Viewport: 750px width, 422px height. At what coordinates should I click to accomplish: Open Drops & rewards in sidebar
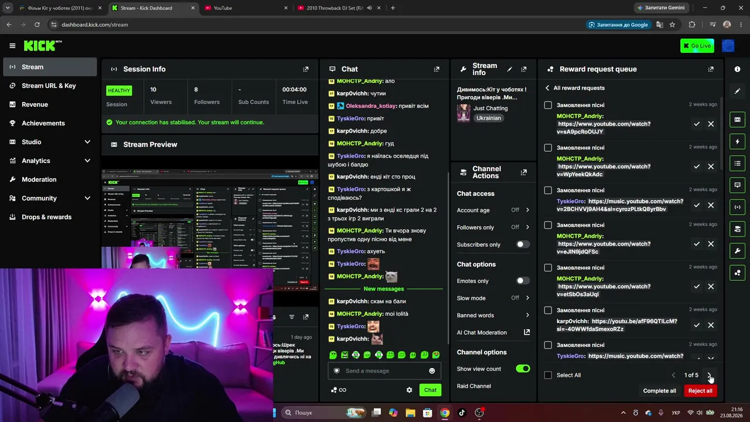click(50, 217)
